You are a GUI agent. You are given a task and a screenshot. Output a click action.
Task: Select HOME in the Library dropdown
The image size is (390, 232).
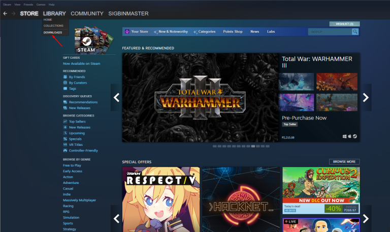click(48, 20)
